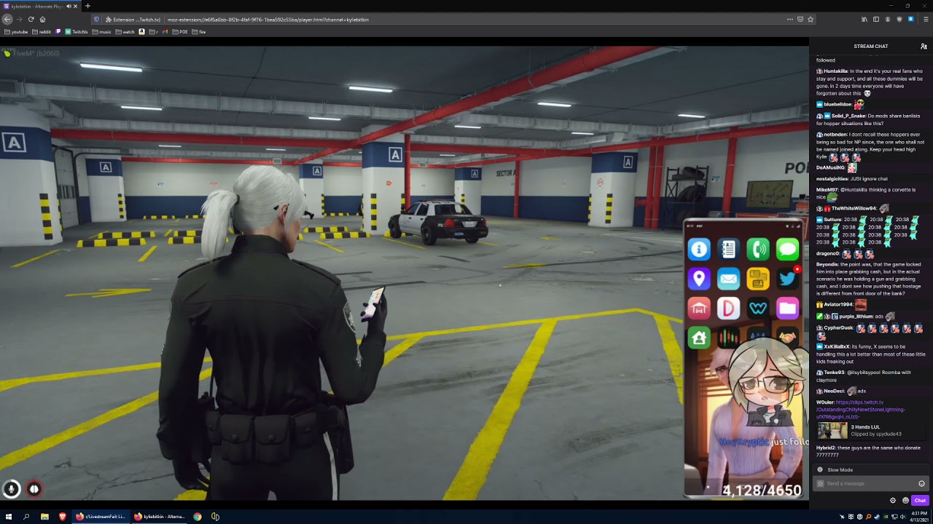Open the Gmail bookmark icon

coord(165,32)
